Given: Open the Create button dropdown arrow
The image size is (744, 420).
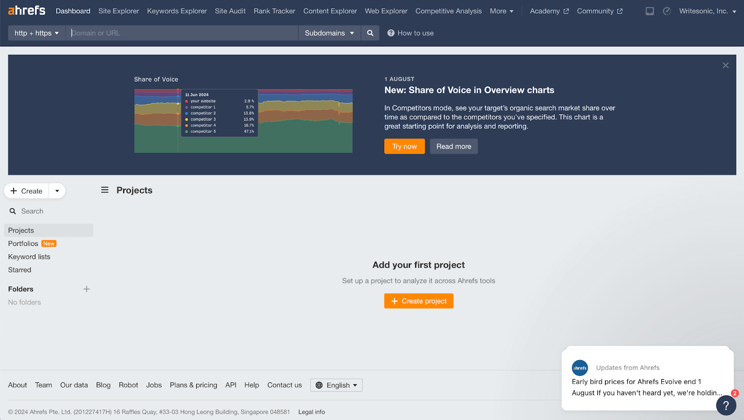Looking at the screenshot, I should (x=57, y=190).
